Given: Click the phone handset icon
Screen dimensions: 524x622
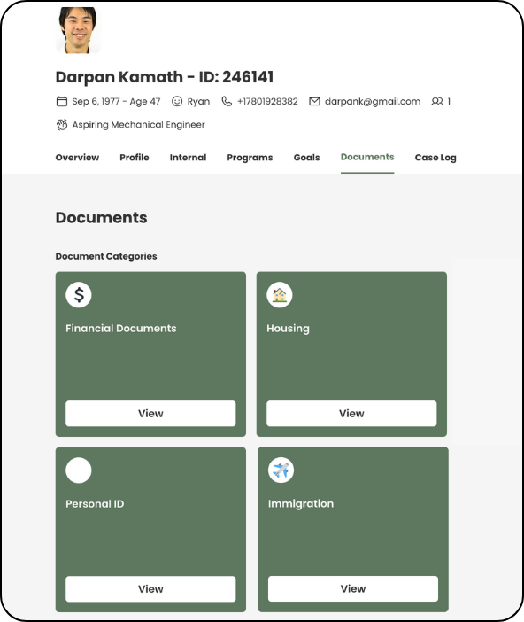Looking at the screenshot, I should pos(227,102).
